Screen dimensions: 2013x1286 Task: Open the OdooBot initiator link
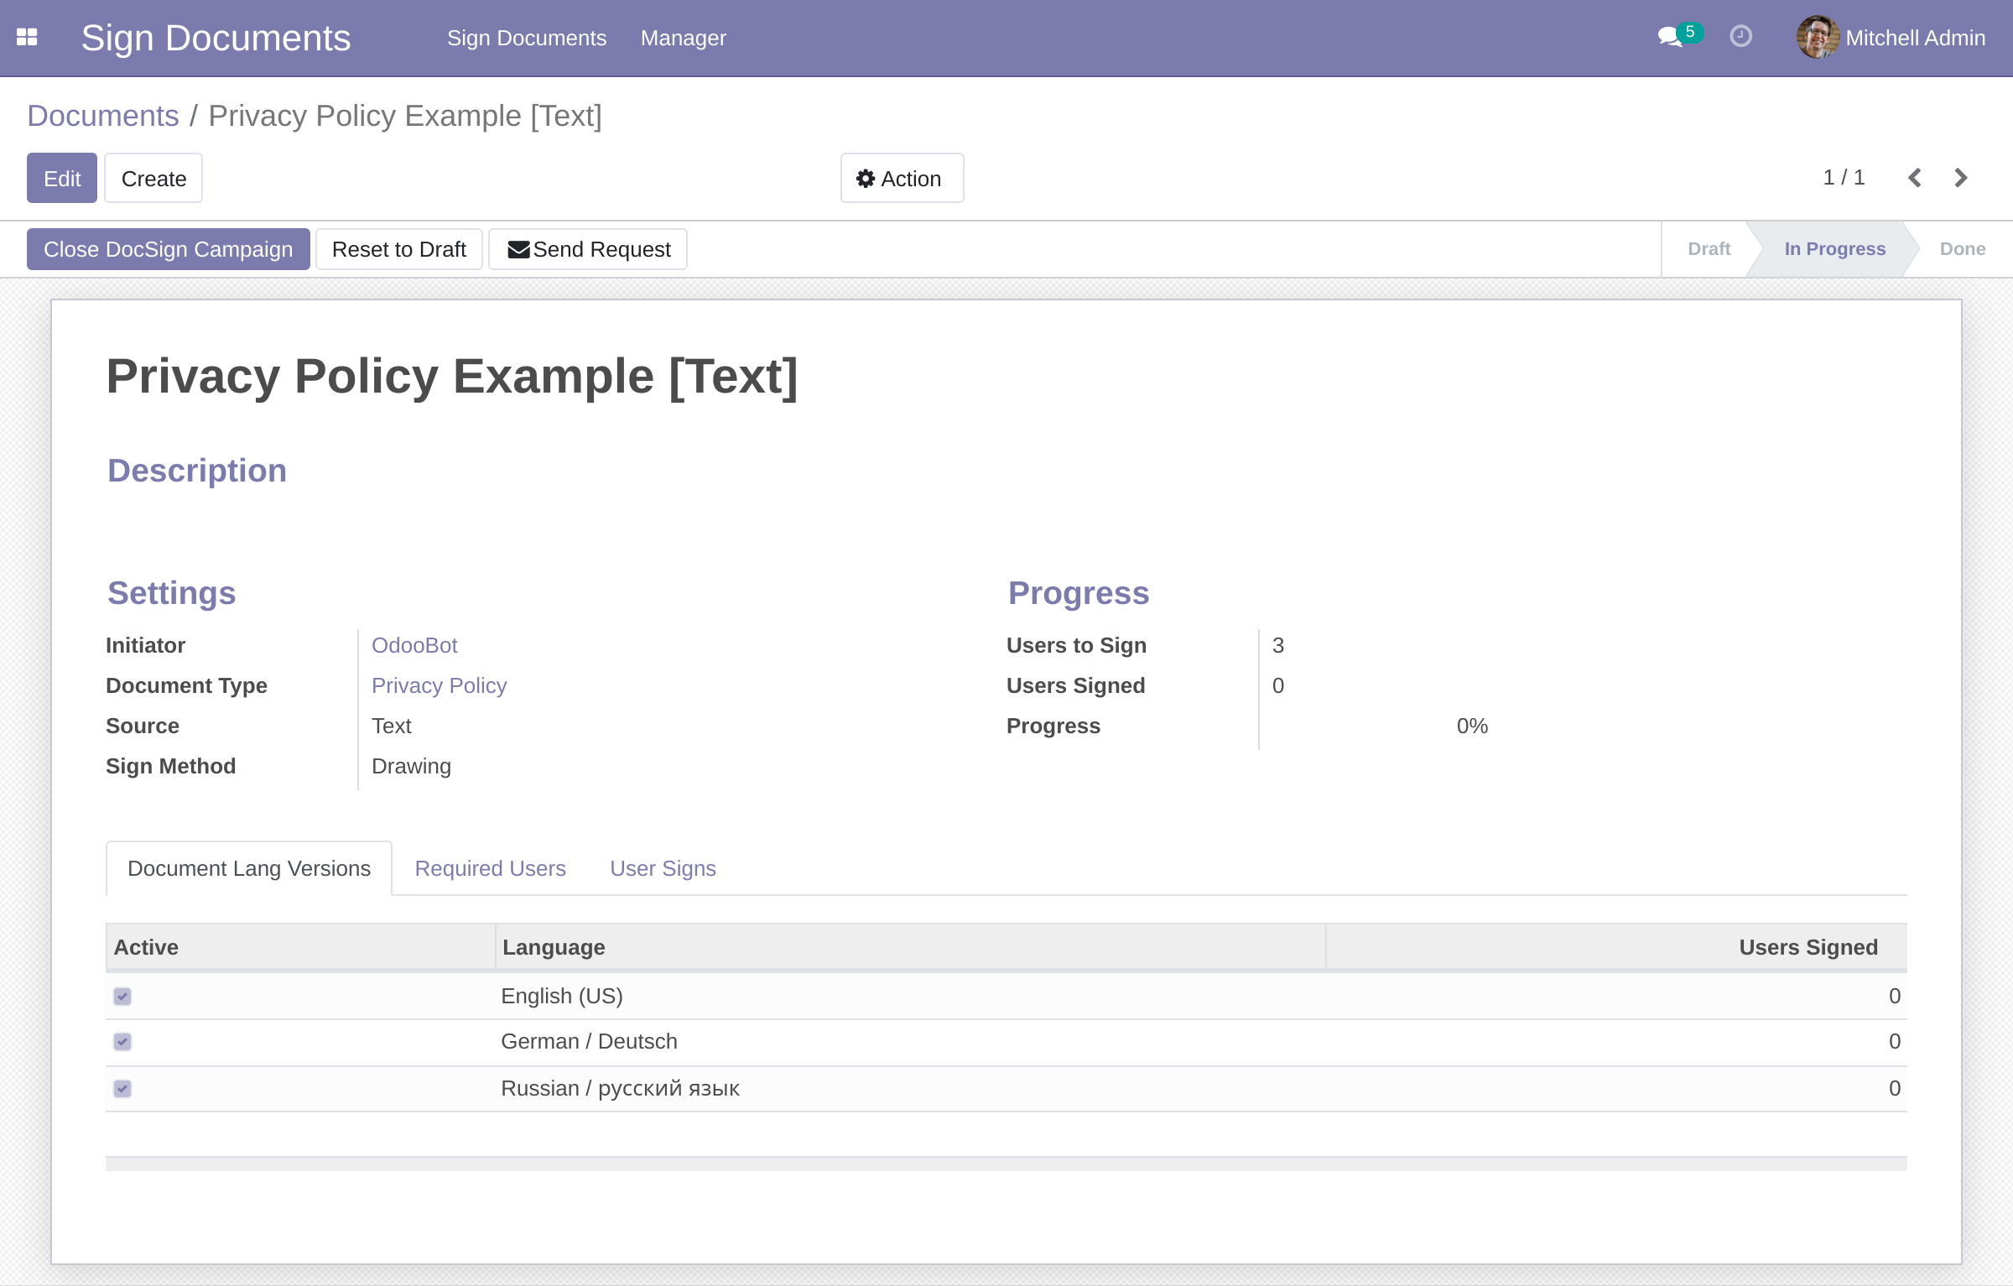(414, 645)
